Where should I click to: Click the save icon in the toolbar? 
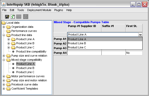click(7, 17)
